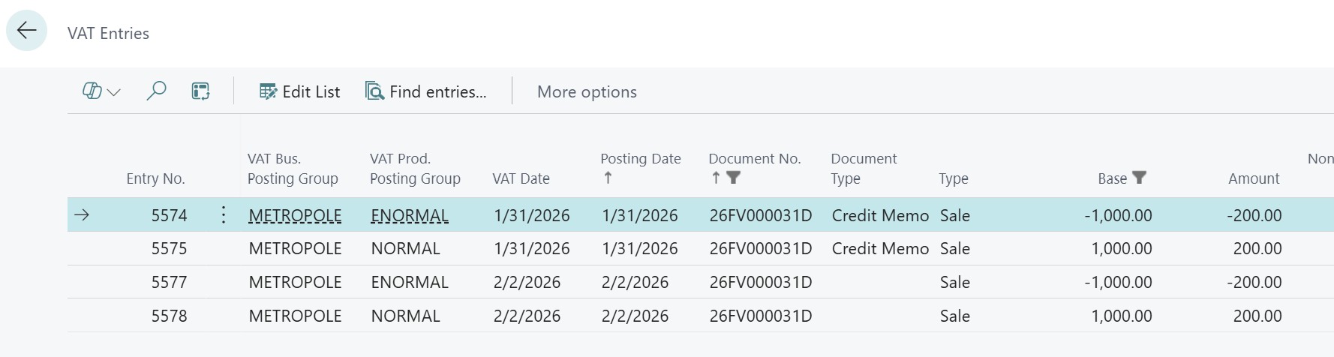This screenshot has width=1334, height=357.
Task: Click Amount column header
Action: coord(1253,178)
